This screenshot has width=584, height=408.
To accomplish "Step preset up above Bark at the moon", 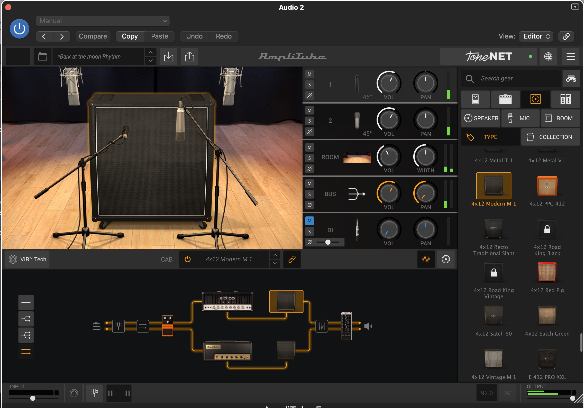I will (x=151, y=52).
